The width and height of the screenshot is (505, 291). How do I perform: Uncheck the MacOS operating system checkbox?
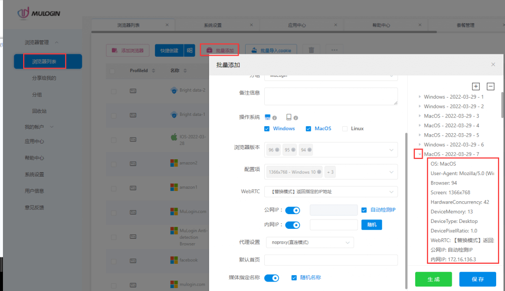(308, 129)
